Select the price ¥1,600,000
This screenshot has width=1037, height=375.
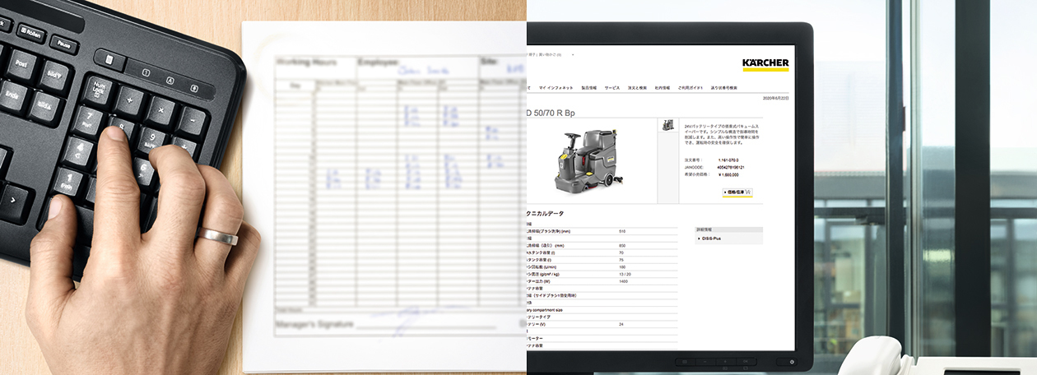[x=728, y=174]
